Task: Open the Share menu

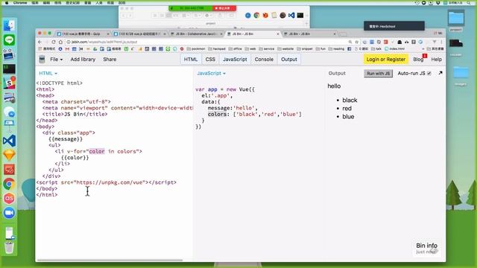Action: click(110, 60)
